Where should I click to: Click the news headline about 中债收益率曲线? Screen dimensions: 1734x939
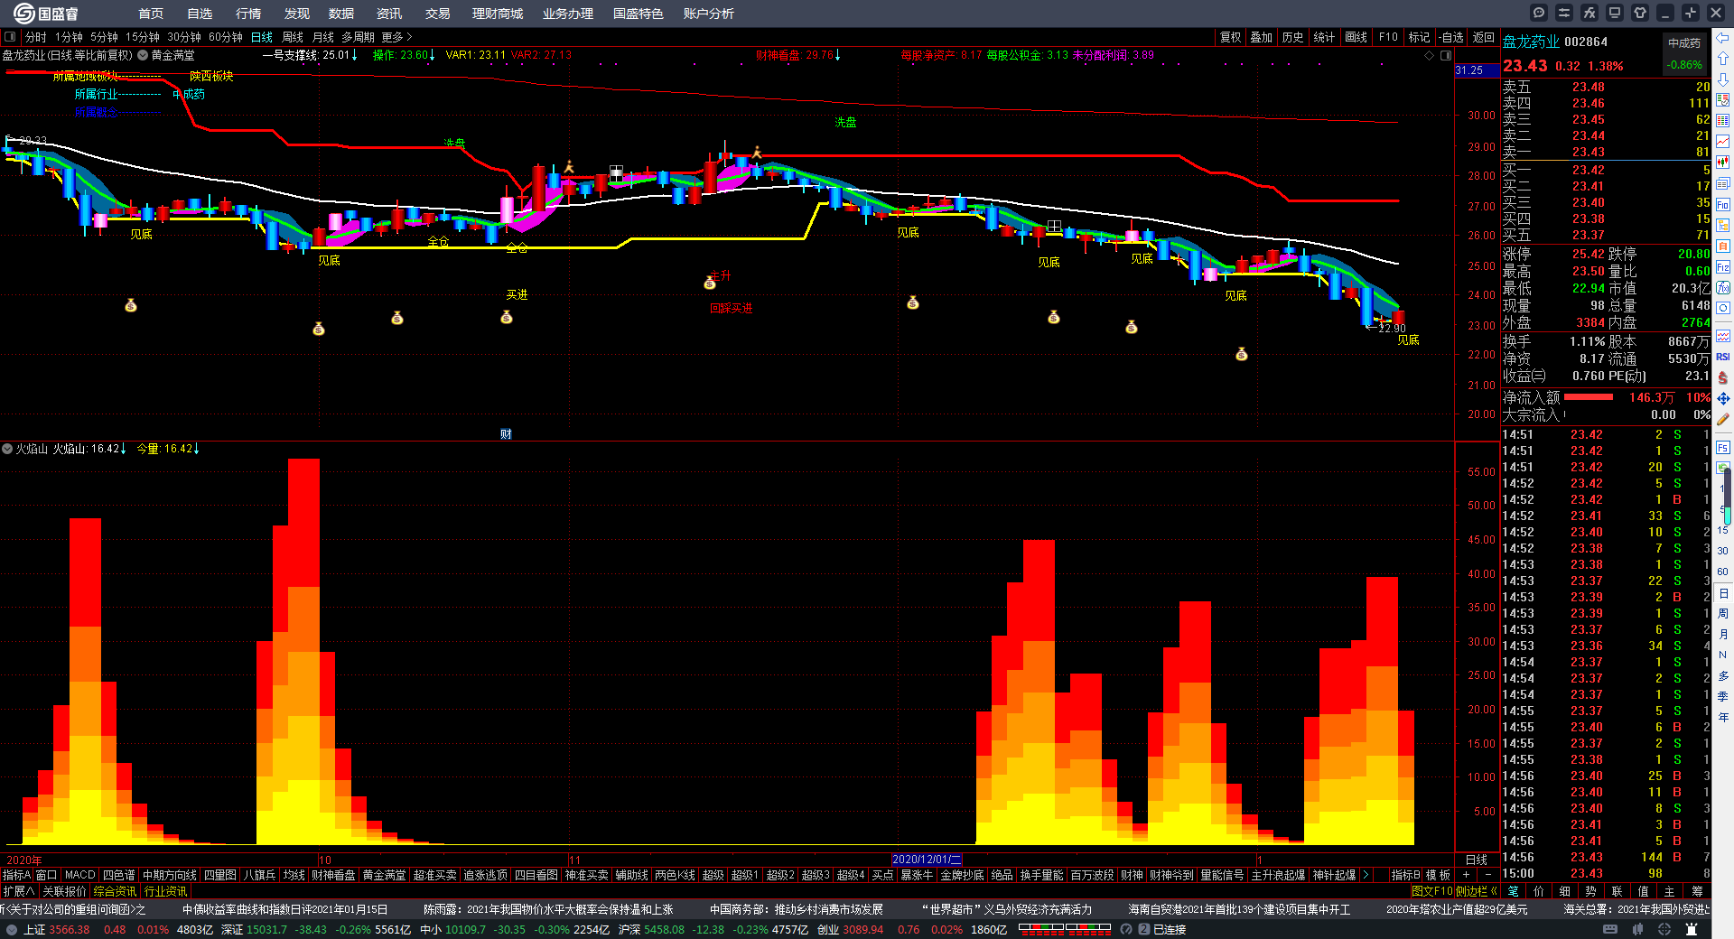coord(284,909)
